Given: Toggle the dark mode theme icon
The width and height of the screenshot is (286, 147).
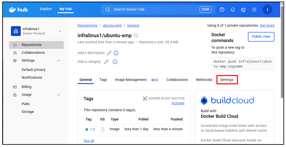Looking at the screenshot, I should point(244,10).
